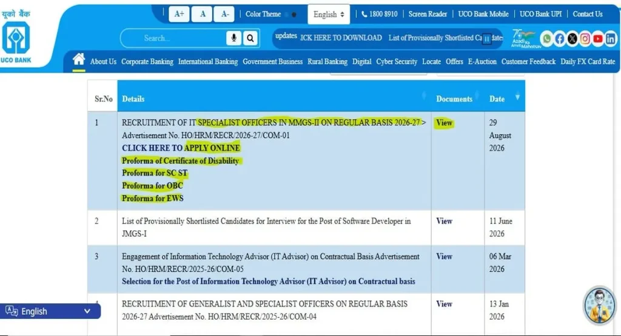Image resolution: width=621 pixels, height=336 pixels.
Task: Open E-Auction menu
Action: tap(482, 62)
